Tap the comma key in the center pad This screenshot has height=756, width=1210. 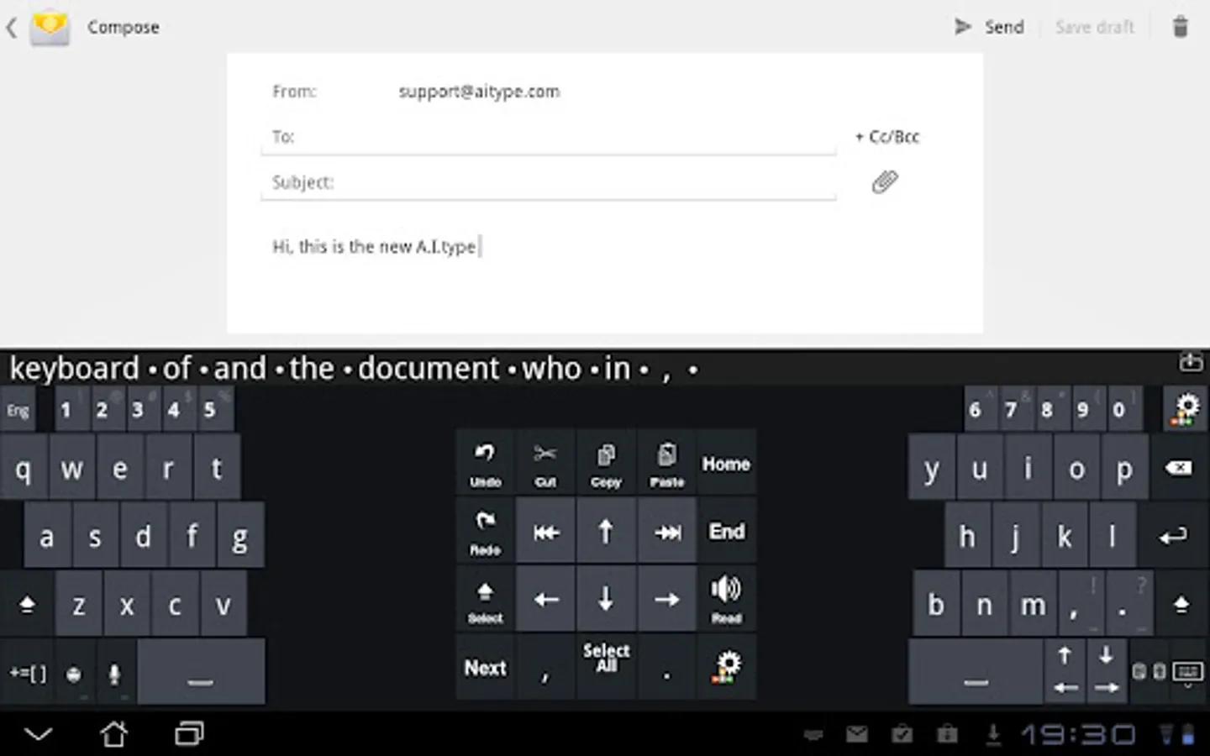[546, 667]
